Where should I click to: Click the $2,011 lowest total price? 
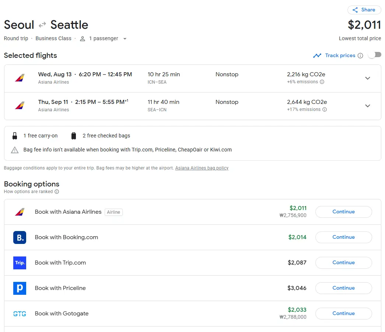[x=364, y=25]
